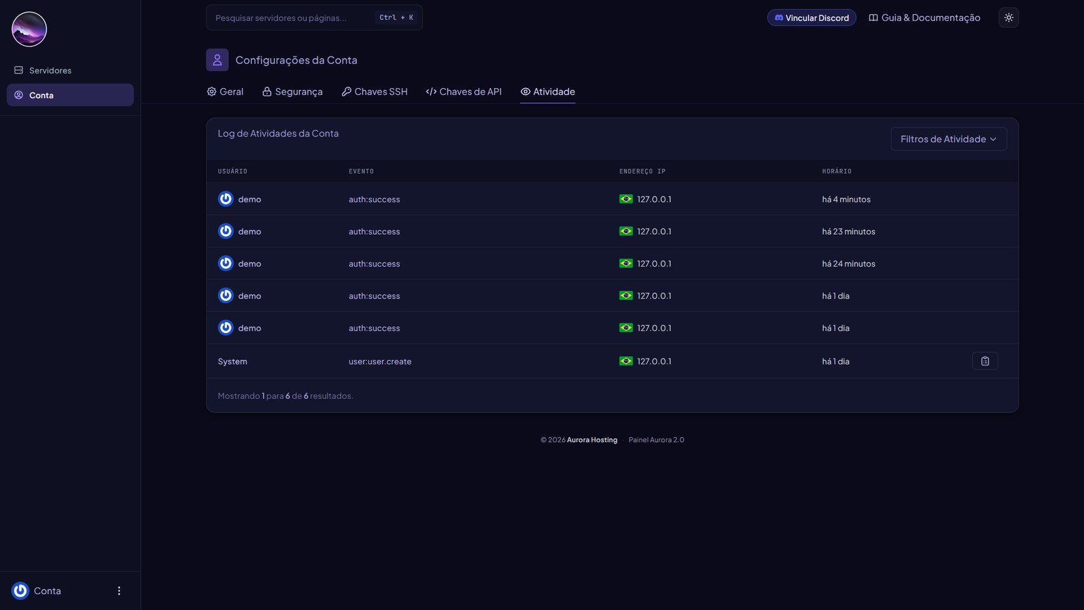The image size is (1084, 610).
Task: Click 127.0.0.1 in the 23 minutos row
Action: [654, 231]
